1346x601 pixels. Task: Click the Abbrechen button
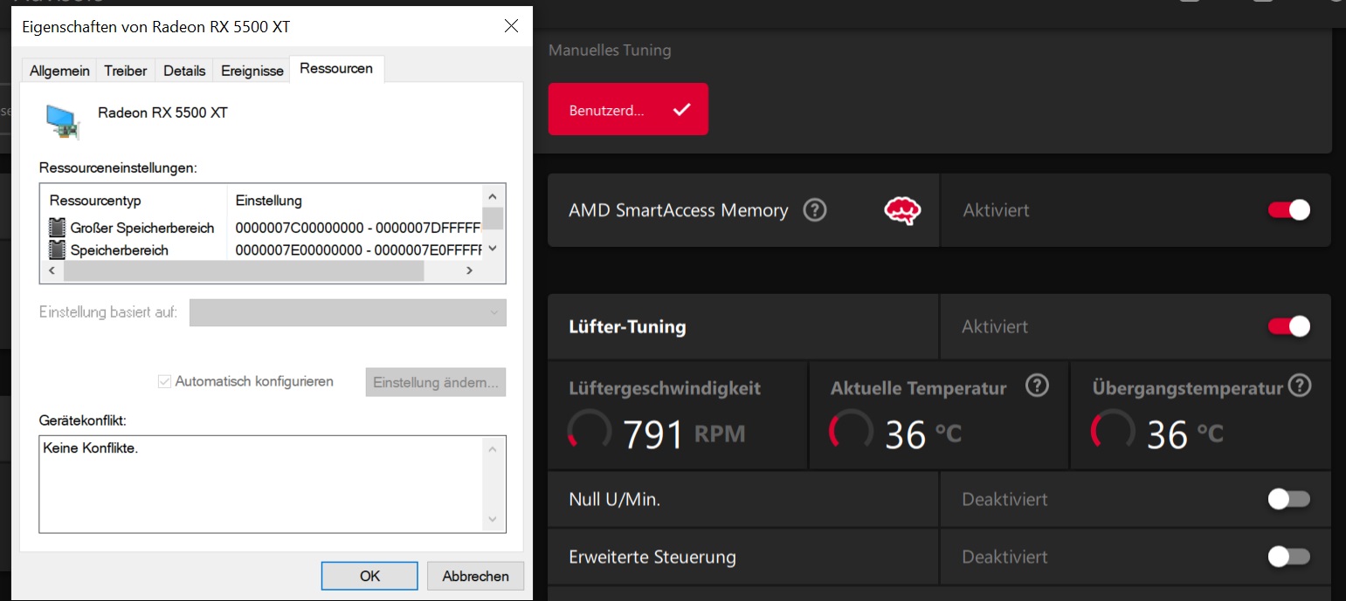click(475, 576)
